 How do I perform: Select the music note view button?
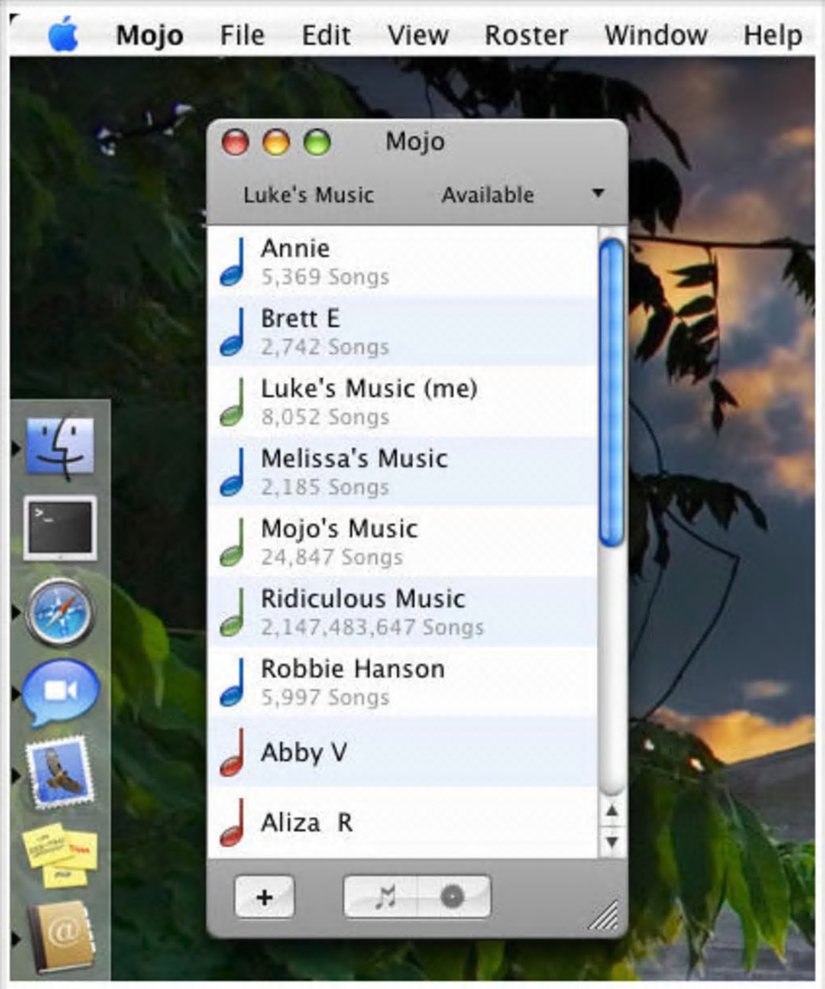pyautogui.click(x=383, y=897)
